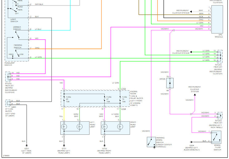Click the parking brake switch symbol box

click(151, 142)
